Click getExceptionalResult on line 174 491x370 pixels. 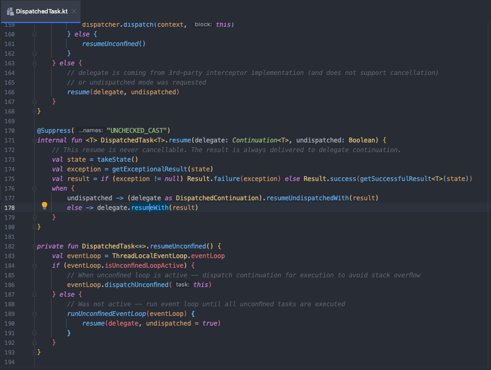[x=150, y=169]
